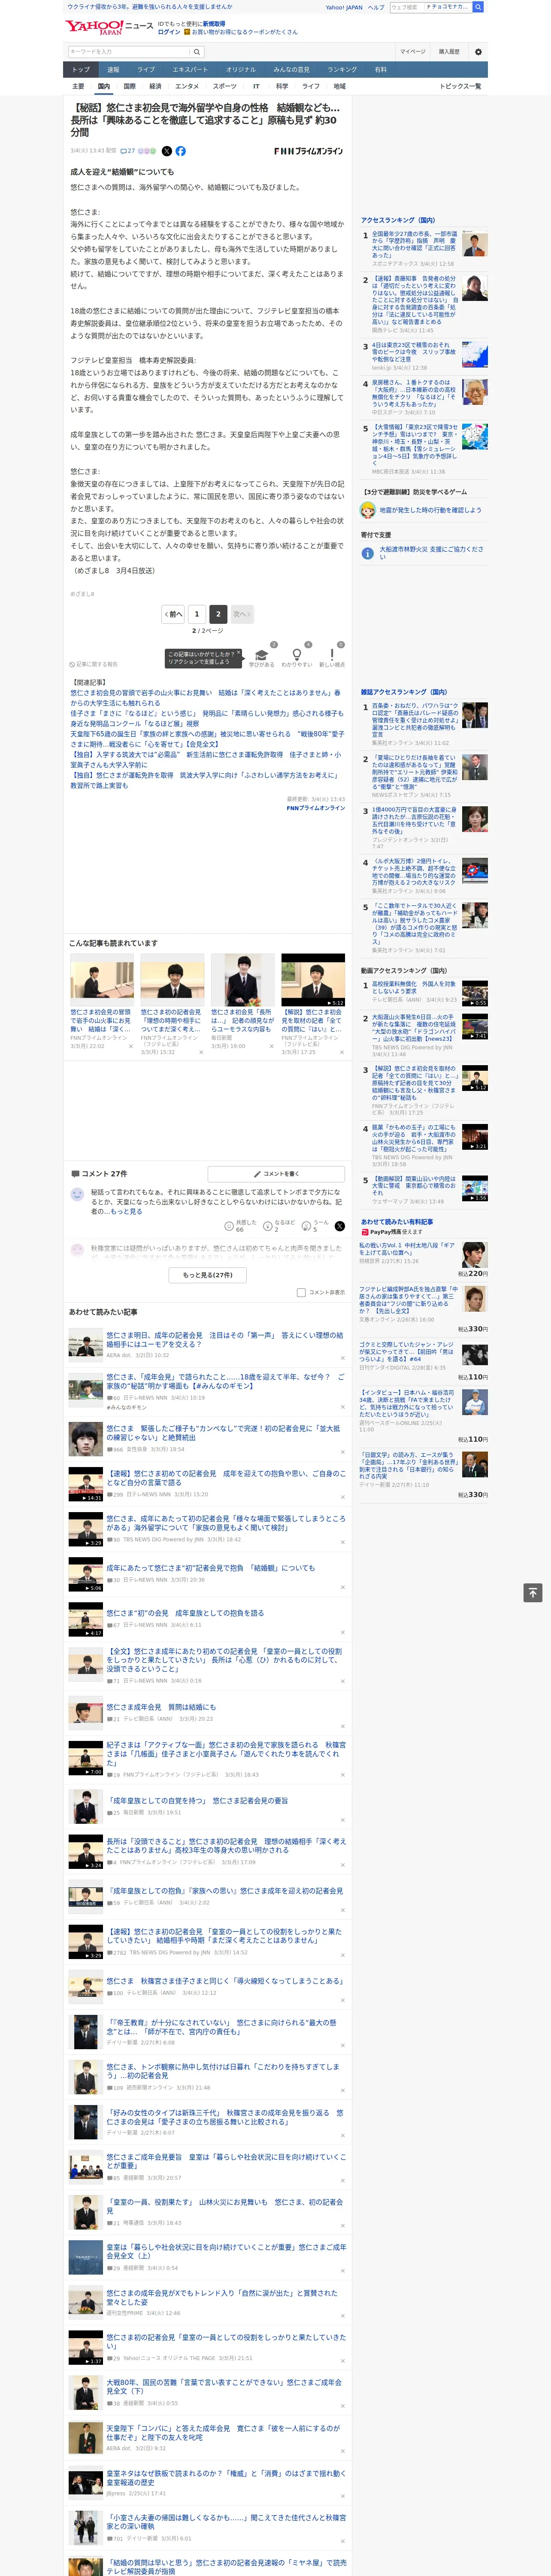Go to article page 1
551x2576 pixels.
(x=197, y=614)
